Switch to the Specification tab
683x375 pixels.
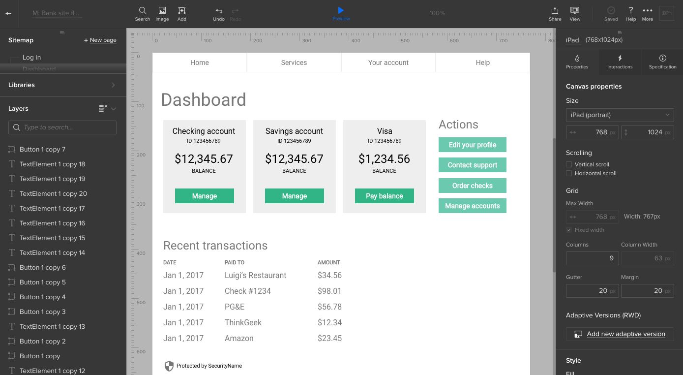coord(662,62)
